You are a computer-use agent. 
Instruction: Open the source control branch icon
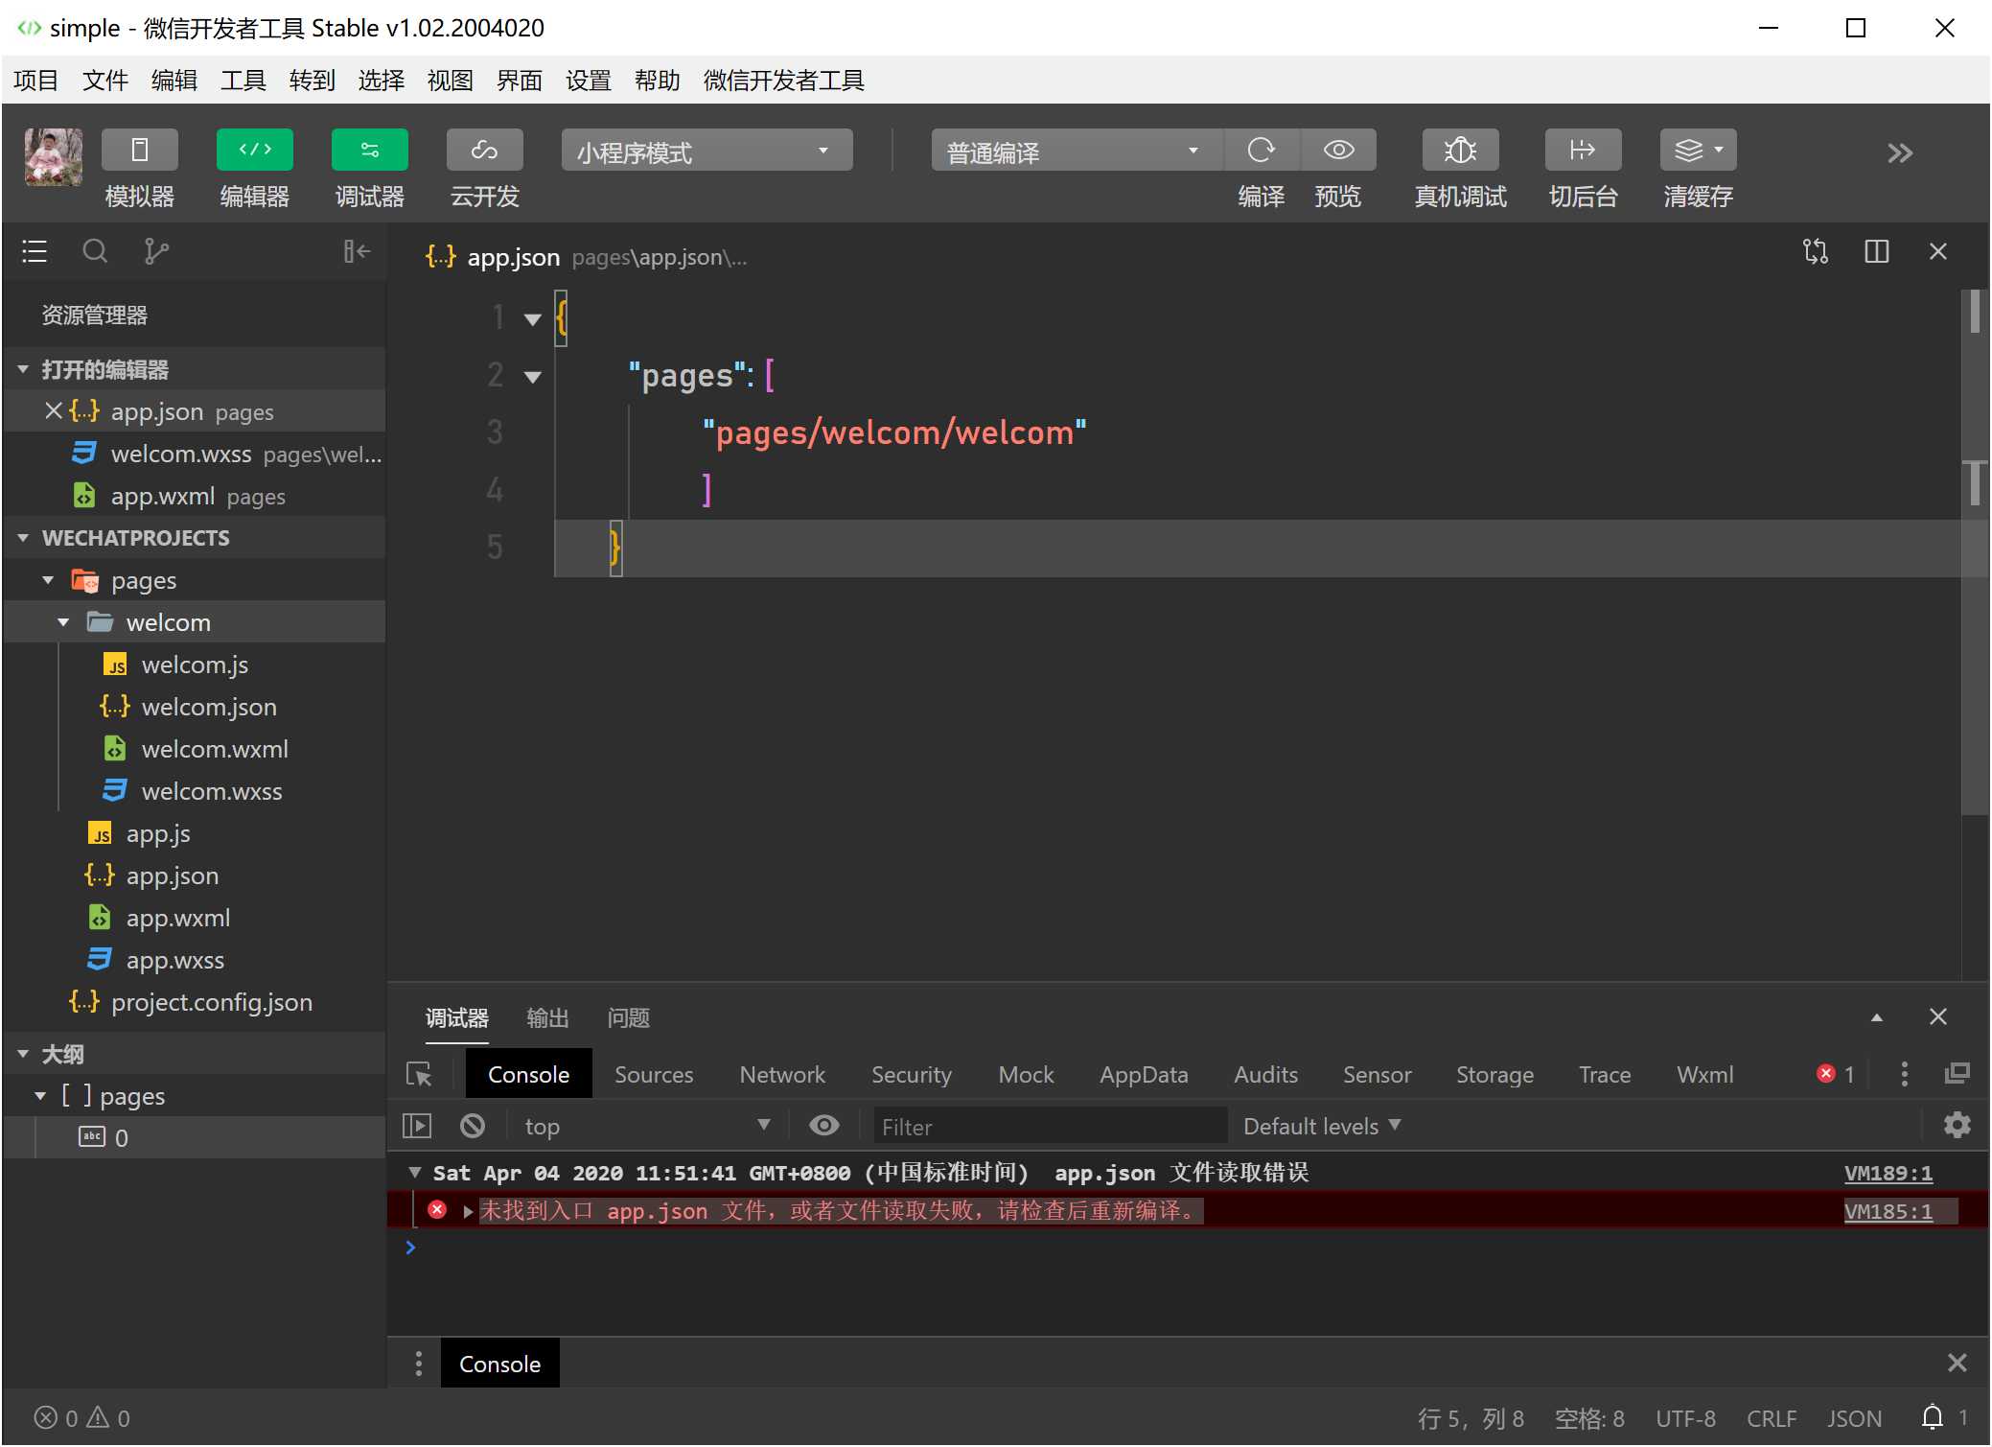coord(156,251)
